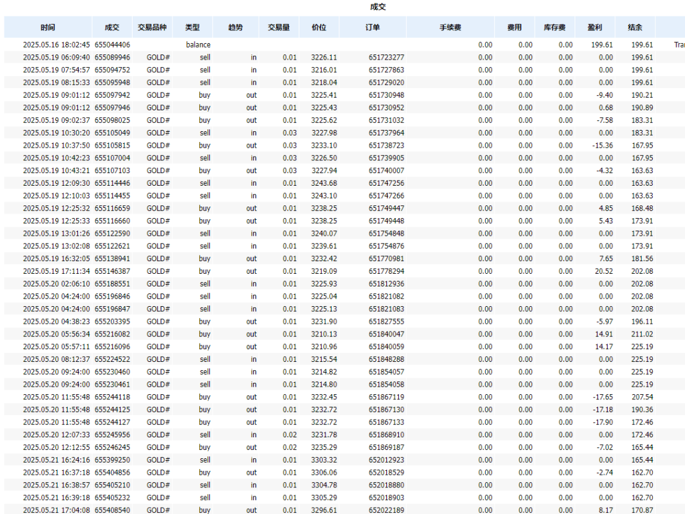Click balance value 225.19 in row 655216096
Screen dimensions: 685x514
[642, 347]
